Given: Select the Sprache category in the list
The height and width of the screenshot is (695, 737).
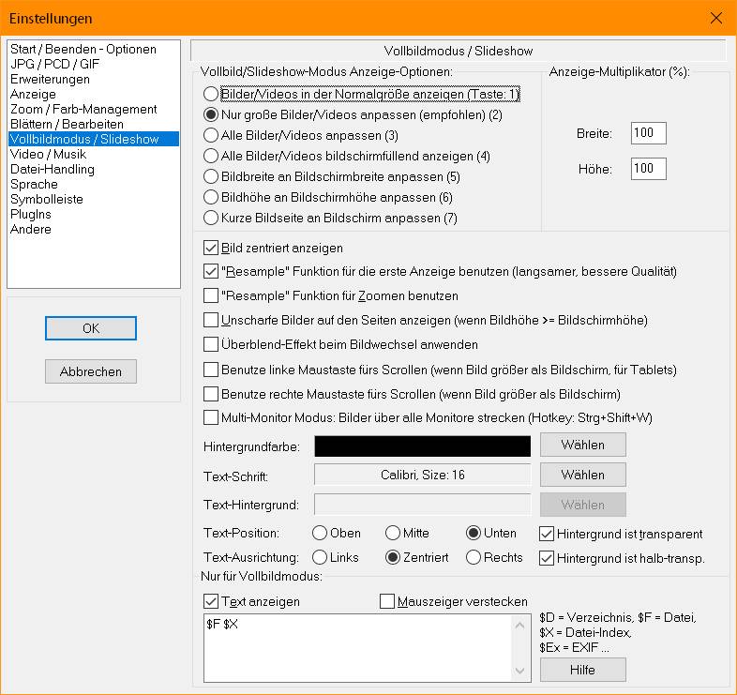Looking at the screenshot, I should [35, 185].
